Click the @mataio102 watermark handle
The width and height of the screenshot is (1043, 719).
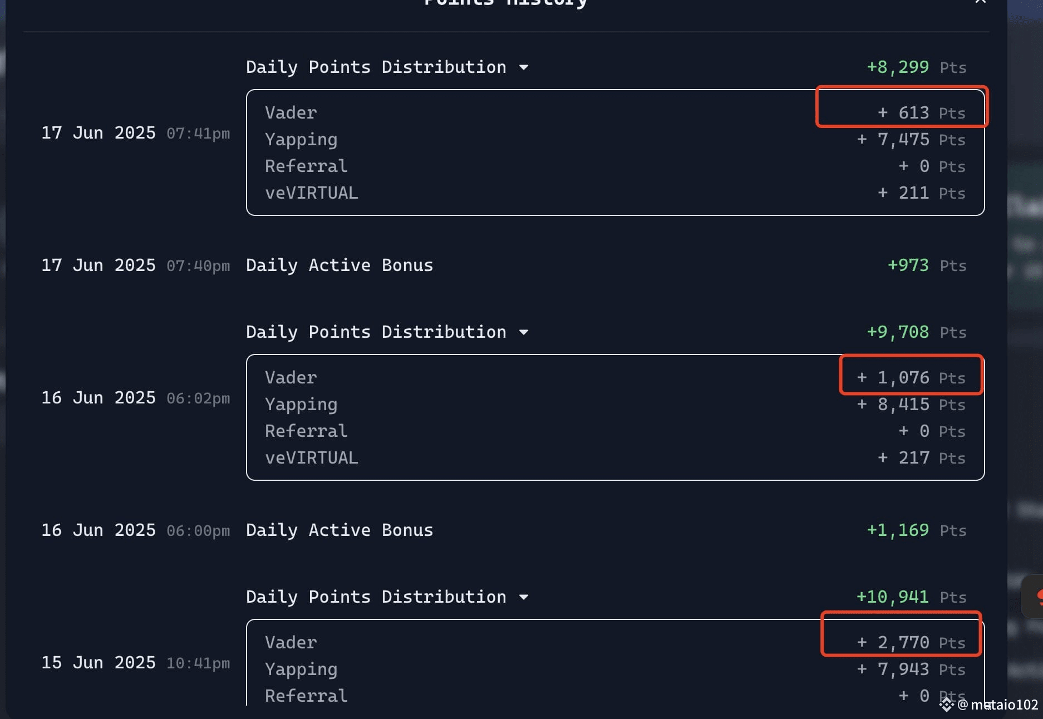(997, 705)
